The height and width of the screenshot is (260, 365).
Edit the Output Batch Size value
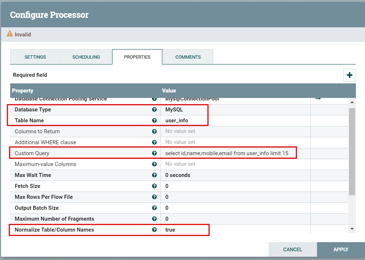point(235,208)
